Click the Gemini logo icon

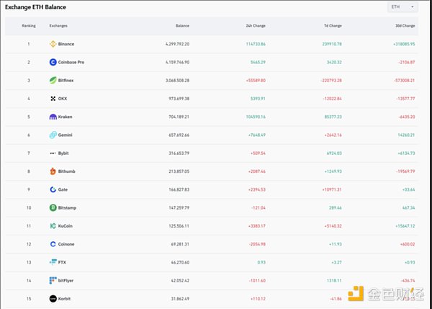53,135
